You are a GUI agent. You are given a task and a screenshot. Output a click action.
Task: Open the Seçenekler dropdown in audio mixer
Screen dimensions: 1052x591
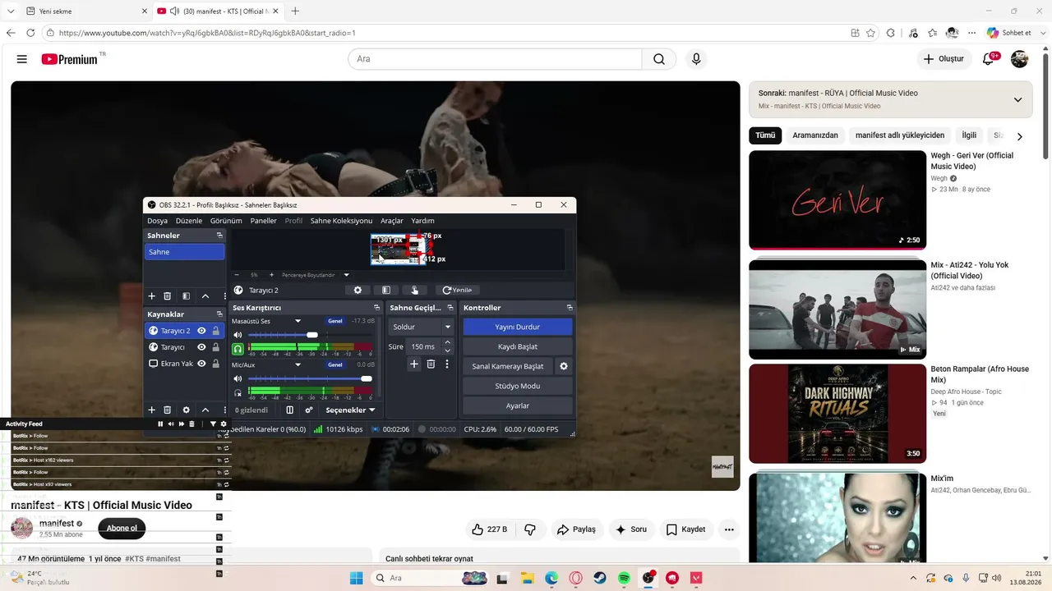(350, 410)
